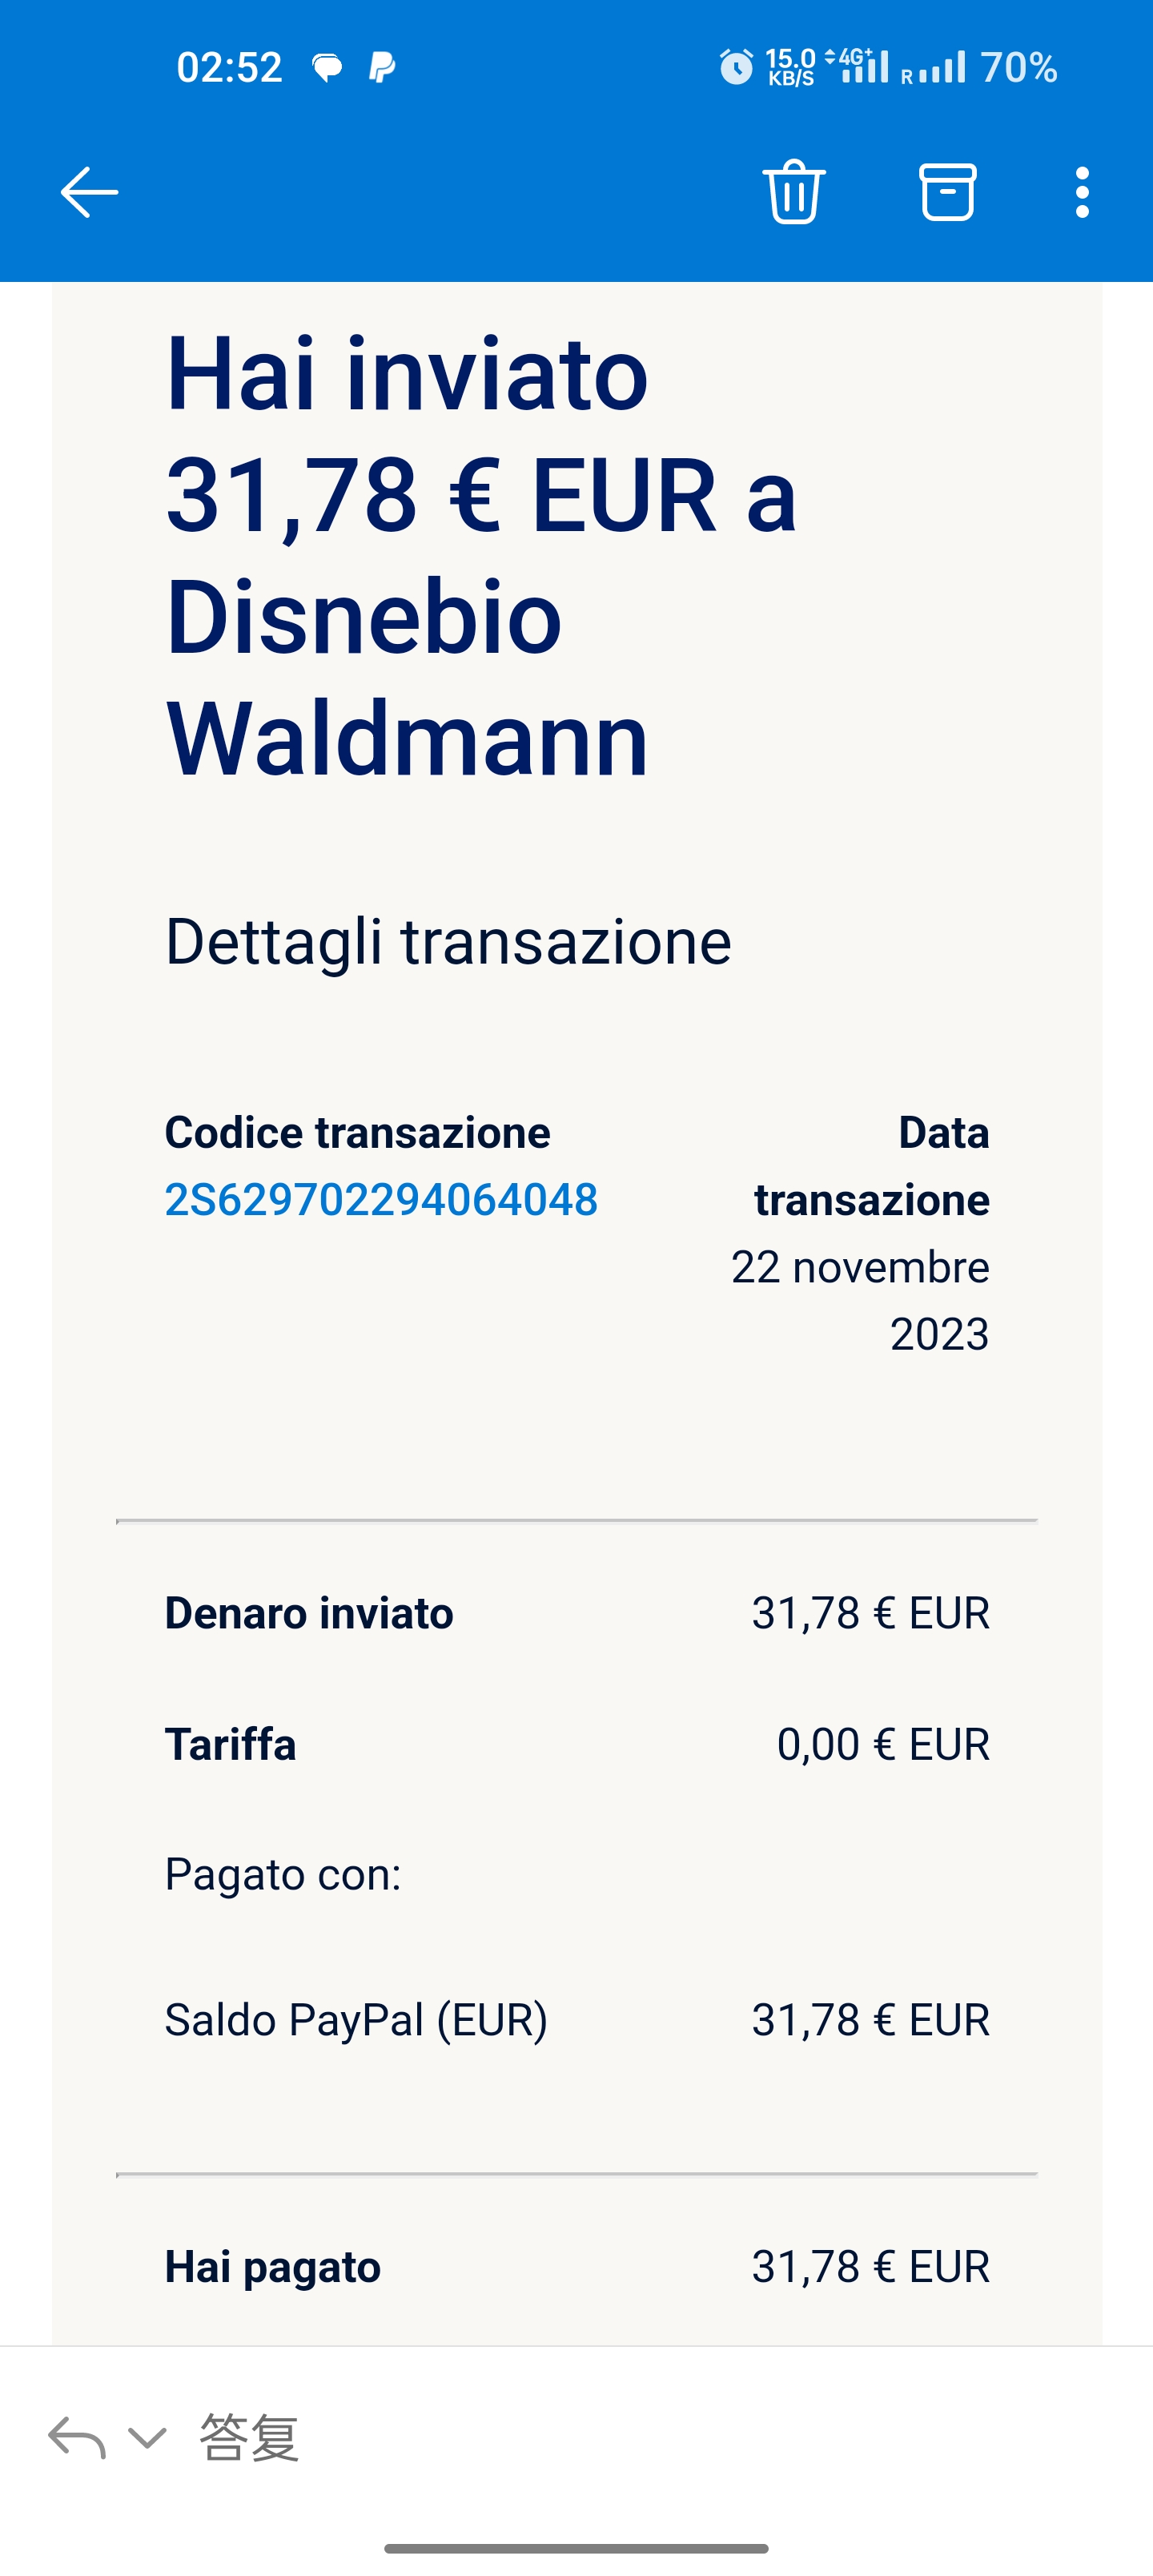Tap the reply arrow icon
The width and height of the screenshot is (1153, 2576).
[77, 2437]
